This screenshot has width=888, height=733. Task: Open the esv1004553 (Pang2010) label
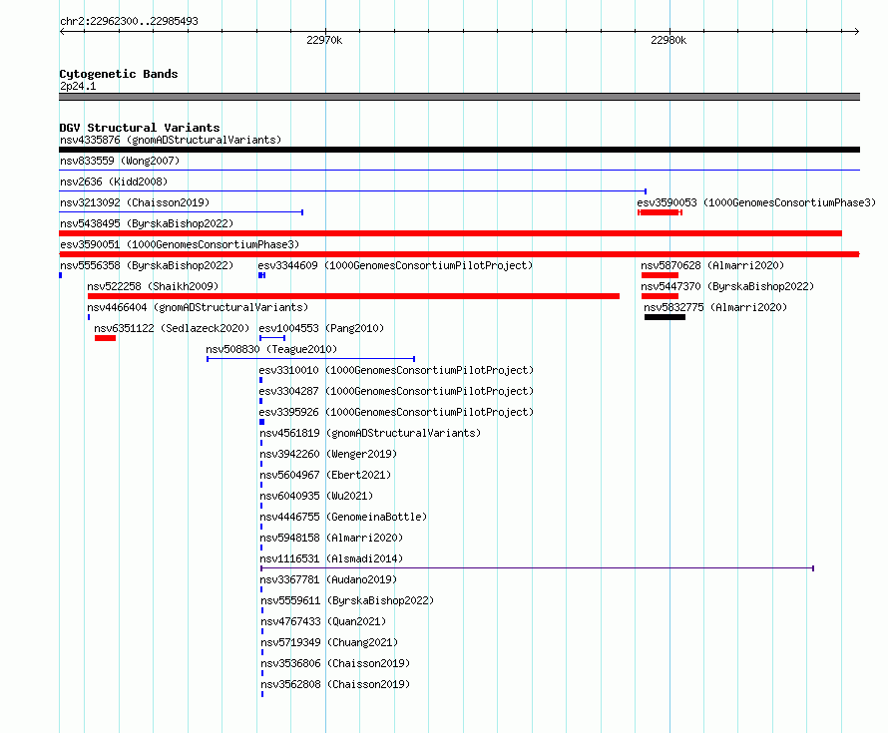point(321,328)
